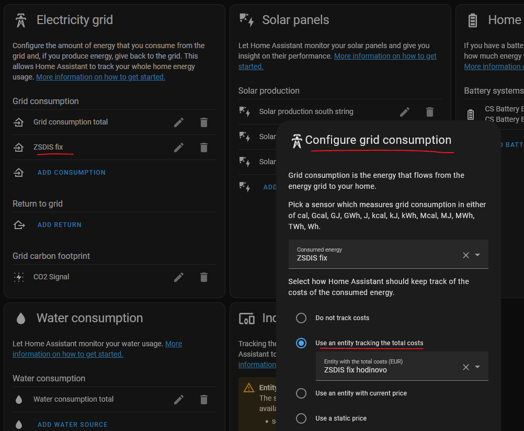Select Use a static price option
Screen dimensions: 524x431
coord(301,418)
